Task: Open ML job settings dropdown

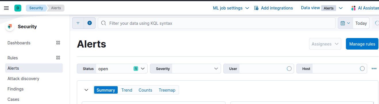Action: 231,8
